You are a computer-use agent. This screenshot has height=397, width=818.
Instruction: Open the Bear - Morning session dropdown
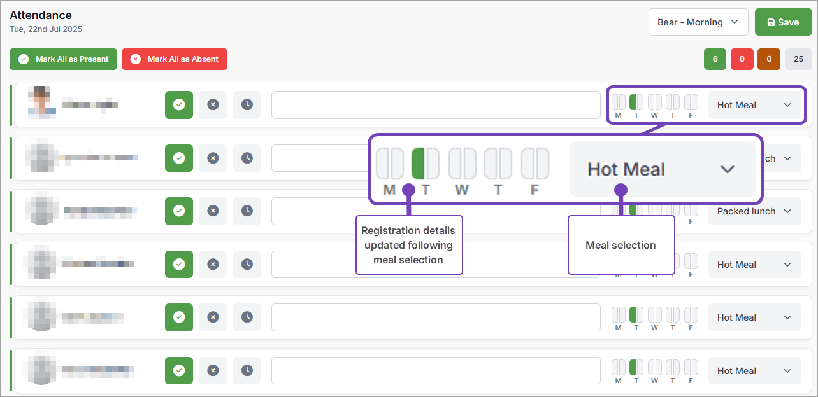(x=698, y=22)
